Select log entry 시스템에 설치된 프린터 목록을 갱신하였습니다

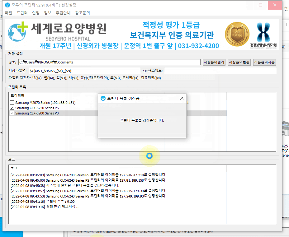pos(65,185)
